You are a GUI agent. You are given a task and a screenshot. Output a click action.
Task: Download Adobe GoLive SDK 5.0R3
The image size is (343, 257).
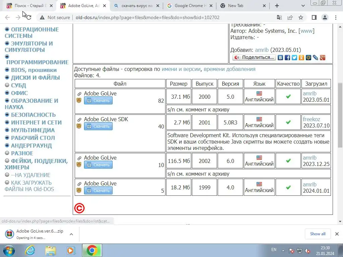(x=98, y=126)
